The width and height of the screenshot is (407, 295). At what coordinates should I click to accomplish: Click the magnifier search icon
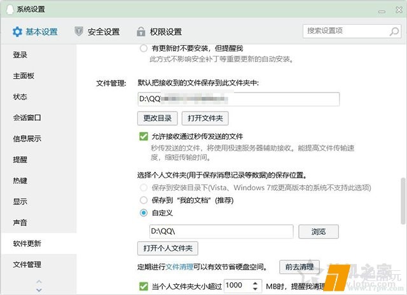pyautogui.click(x=394, y=31)
